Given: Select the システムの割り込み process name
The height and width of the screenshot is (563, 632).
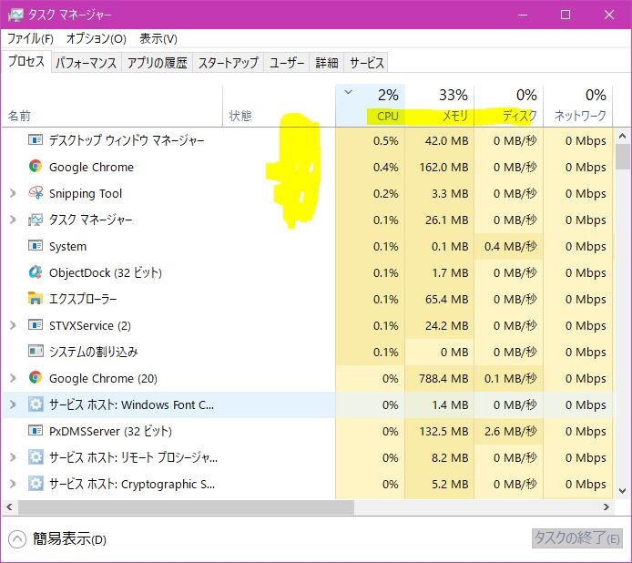Looking at the screenshot, I should (x=94, y=352).
